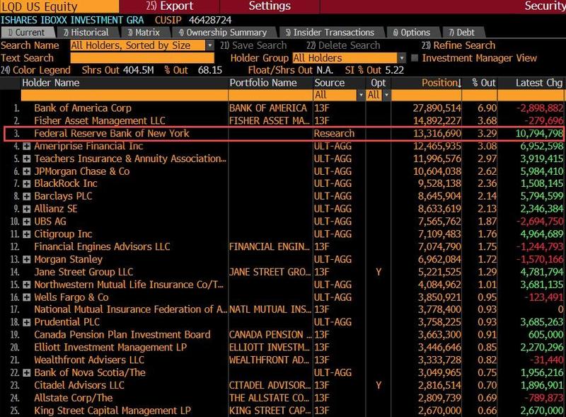Expand the Citigroup Inc holder row

click(x=27, y=234)
